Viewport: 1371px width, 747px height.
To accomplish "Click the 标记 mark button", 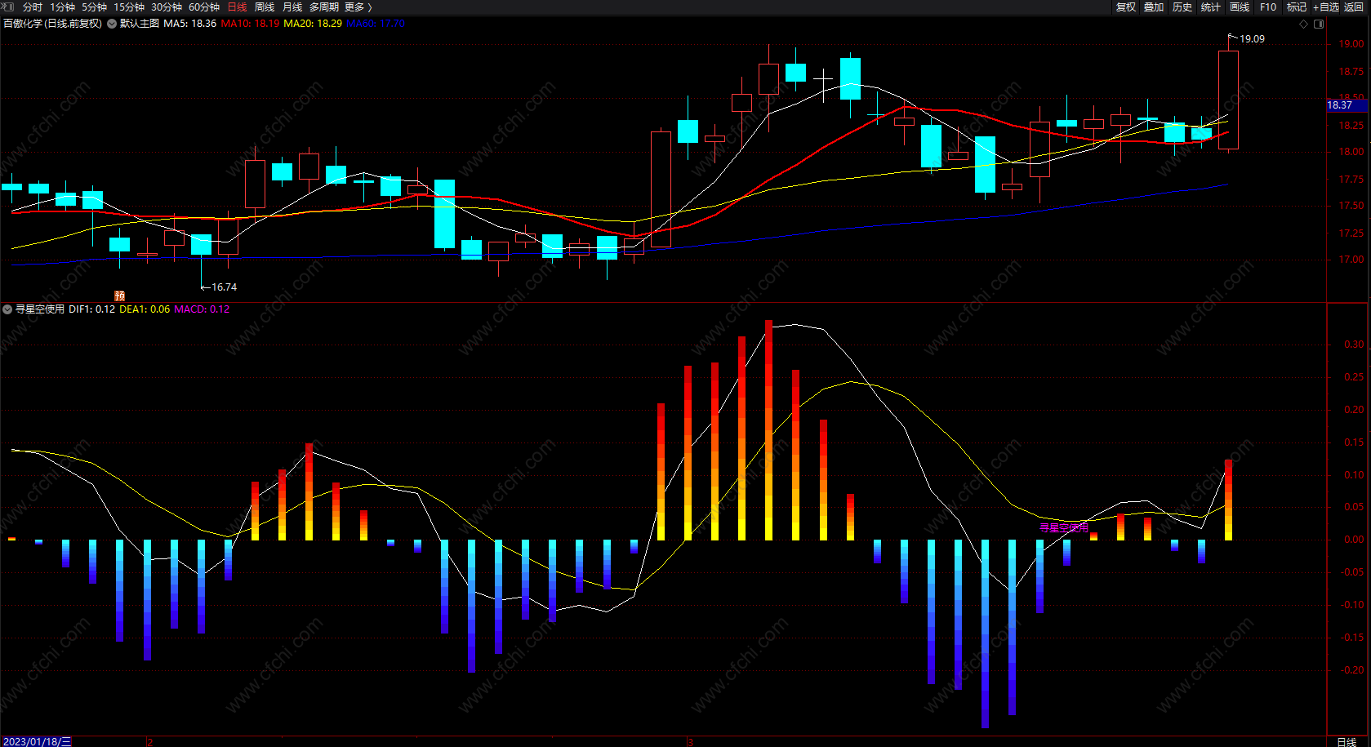I will click(x=1297, y=7).
